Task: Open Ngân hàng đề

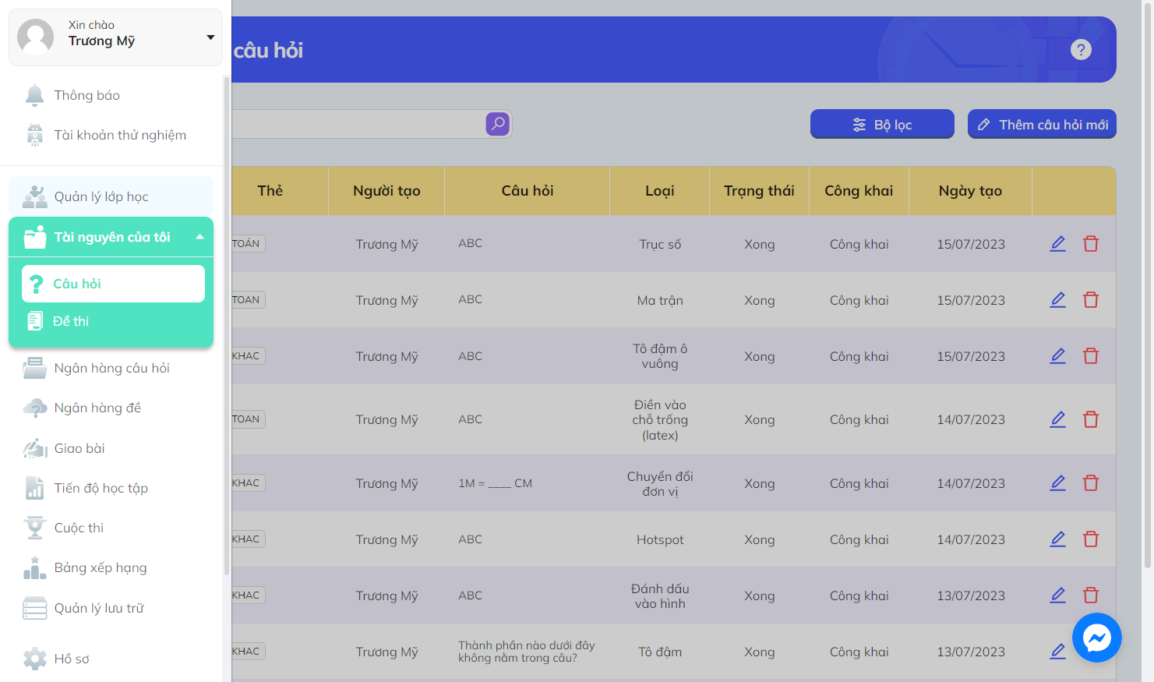Action: coord(111,408)
